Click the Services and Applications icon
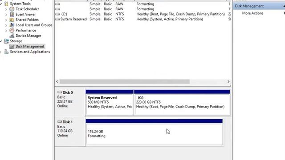Viewport: 285px width, 160px height. point(6,52)
